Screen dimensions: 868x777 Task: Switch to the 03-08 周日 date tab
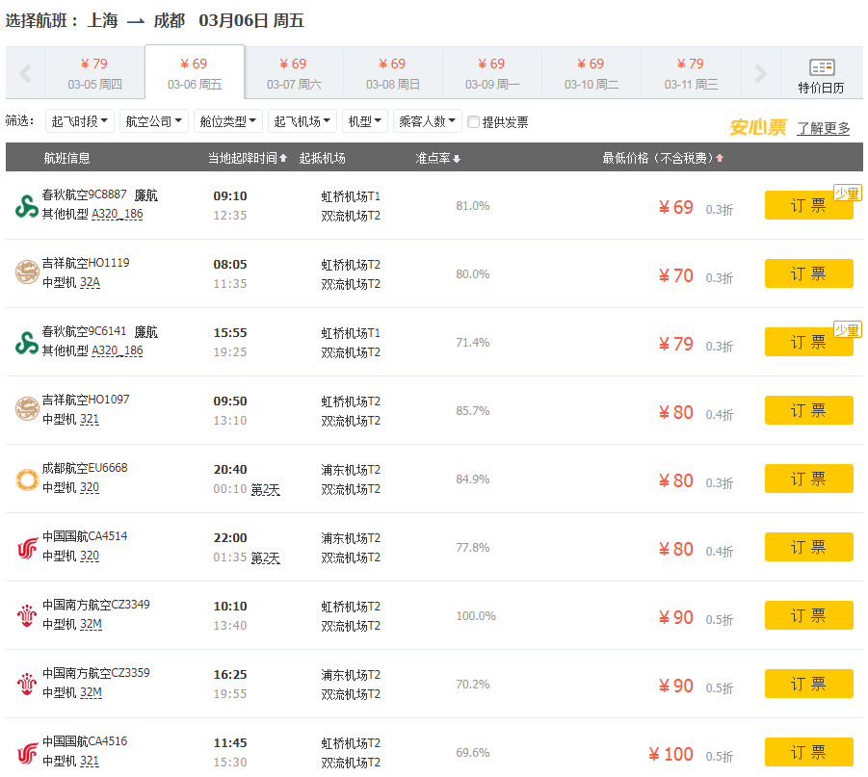(393, 73)
